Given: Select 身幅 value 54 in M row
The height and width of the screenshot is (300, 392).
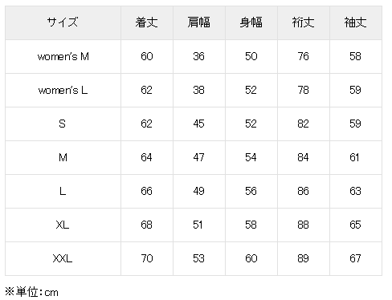Looking at the screenshot, I should click(x=251, y=158).
